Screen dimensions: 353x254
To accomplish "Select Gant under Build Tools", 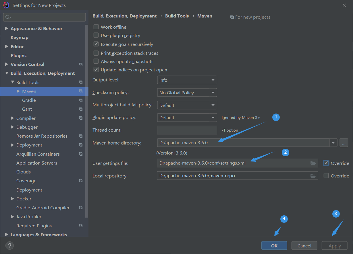I will pyautogui.click(x=27, y=109).
